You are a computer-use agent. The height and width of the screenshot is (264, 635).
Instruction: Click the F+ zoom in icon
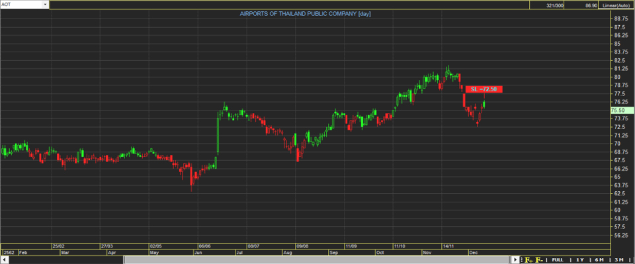coord(529,259)
